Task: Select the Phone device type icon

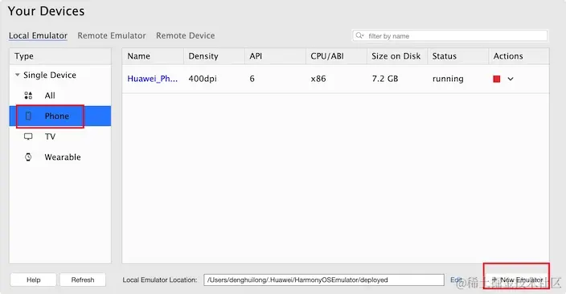Action: (28, 116)
